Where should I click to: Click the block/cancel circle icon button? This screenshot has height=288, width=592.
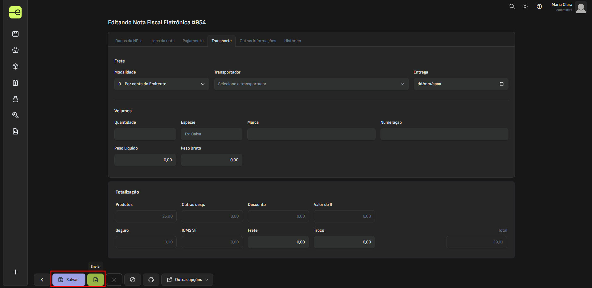[x=133, y=280]
